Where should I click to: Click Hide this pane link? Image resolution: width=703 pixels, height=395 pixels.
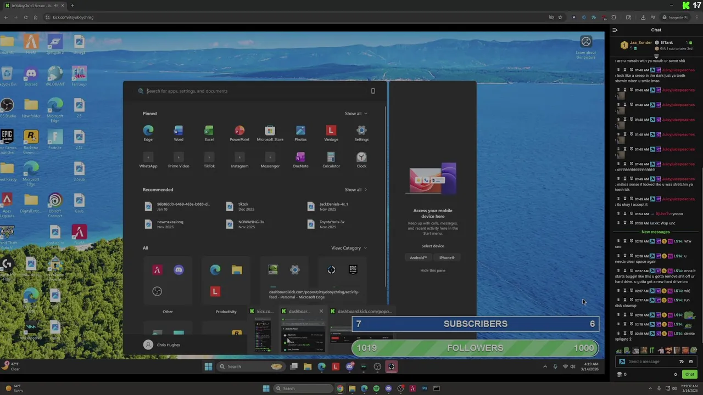[433, 270]
